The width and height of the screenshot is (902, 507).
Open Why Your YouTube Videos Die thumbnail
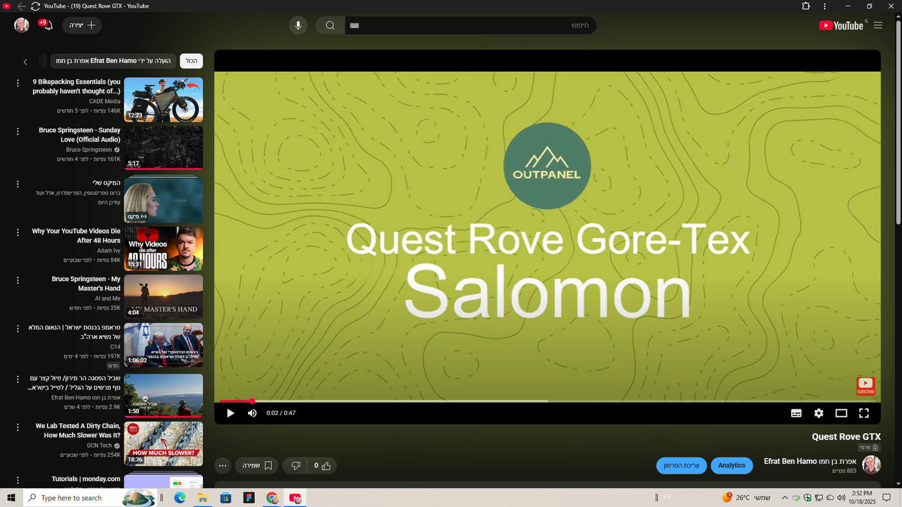(x=163, y=248)
